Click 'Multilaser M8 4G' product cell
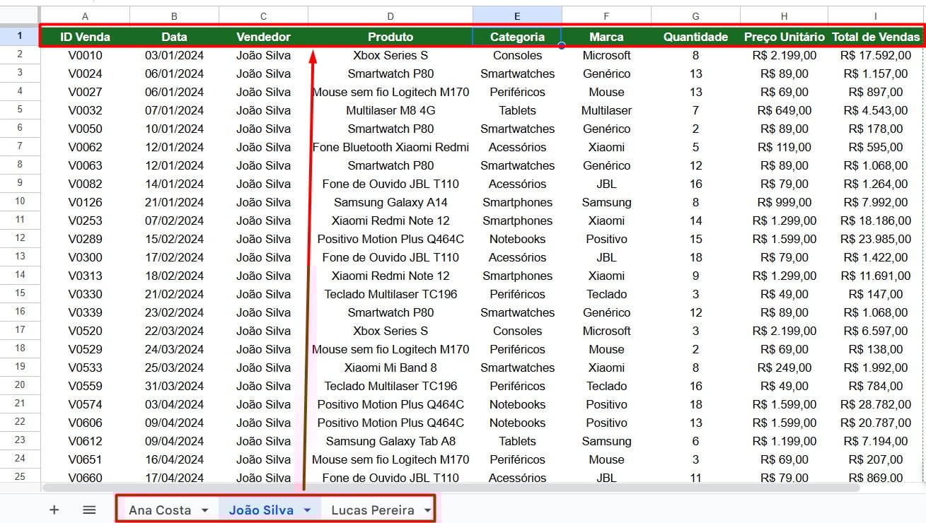 390,110
